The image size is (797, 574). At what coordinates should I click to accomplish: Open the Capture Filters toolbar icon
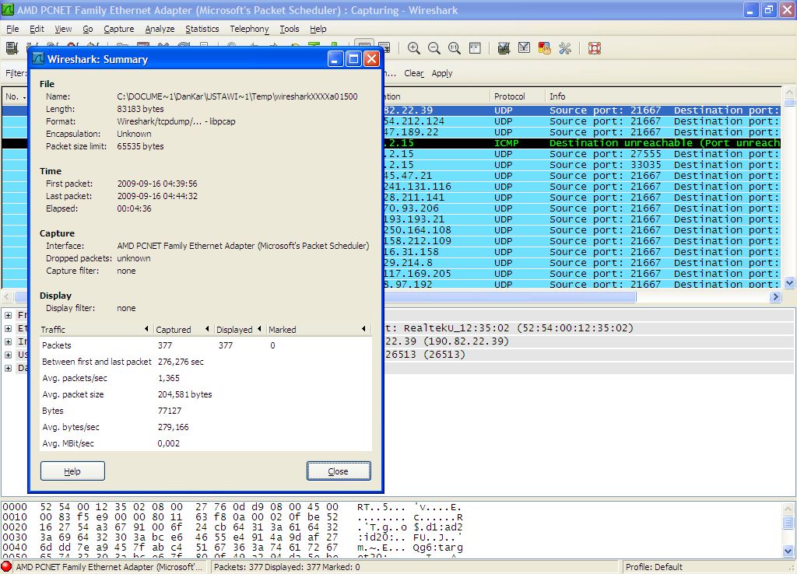click(x=504, y=48)
